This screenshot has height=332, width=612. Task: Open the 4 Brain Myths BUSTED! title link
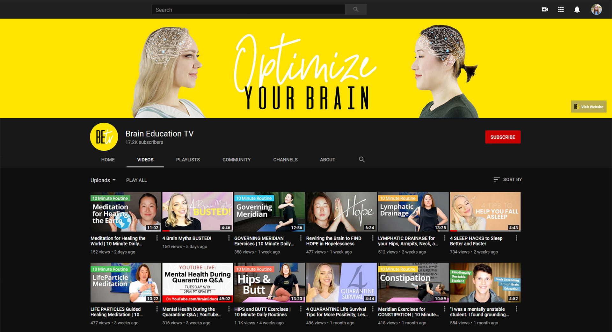pyautogui.click(x=187, y=238)
